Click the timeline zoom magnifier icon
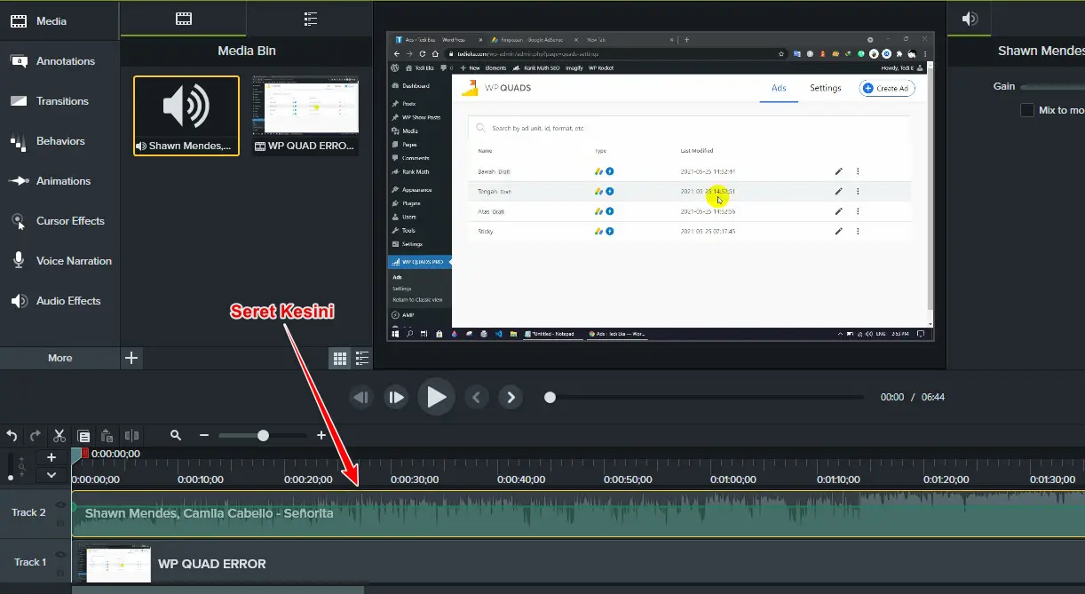This screenshot has height=594, width=1085. (x=176, y=435)
